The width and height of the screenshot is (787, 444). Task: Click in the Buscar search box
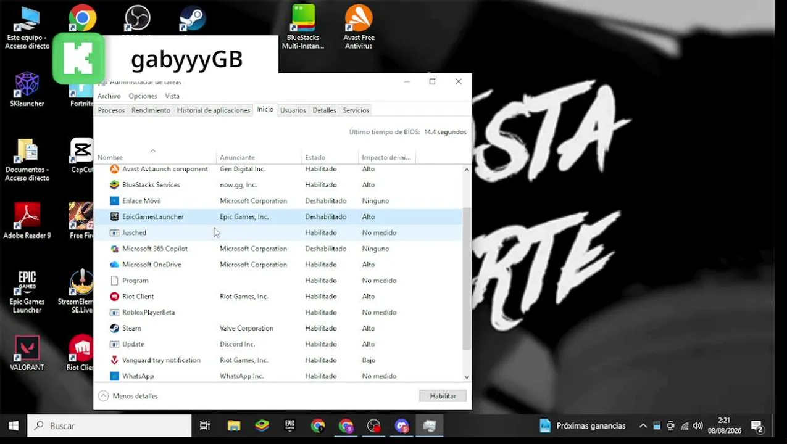109,425
